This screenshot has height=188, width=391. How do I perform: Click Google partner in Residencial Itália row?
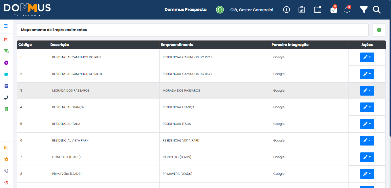[279, 124]
